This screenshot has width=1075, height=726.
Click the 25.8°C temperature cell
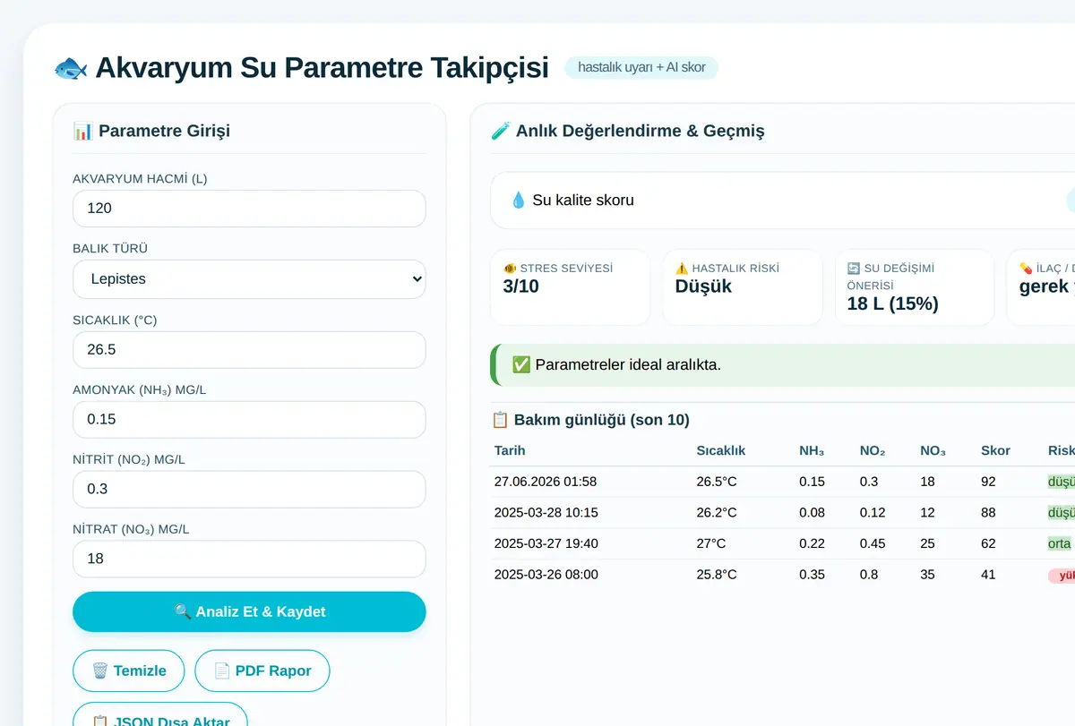click(717, 575)
